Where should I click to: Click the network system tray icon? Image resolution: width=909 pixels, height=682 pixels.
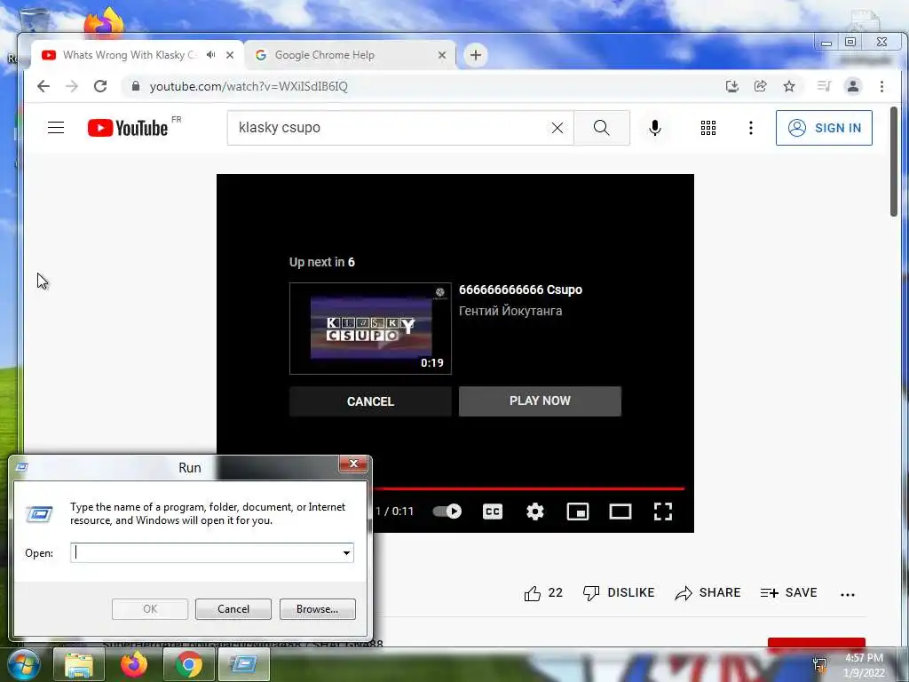(819, 664)
